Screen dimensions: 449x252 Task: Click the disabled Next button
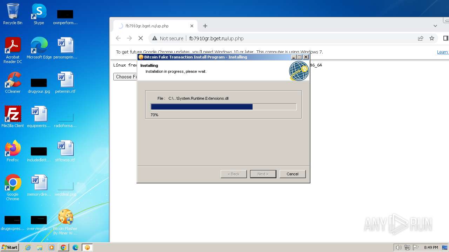[263, 174]
